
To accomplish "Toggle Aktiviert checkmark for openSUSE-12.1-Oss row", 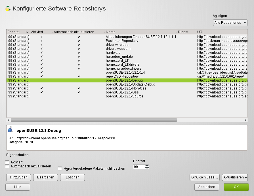I will pos(42,92).
